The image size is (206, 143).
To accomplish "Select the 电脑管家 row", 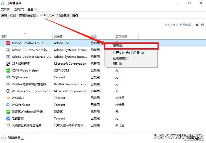I will (x=103, y=118).
